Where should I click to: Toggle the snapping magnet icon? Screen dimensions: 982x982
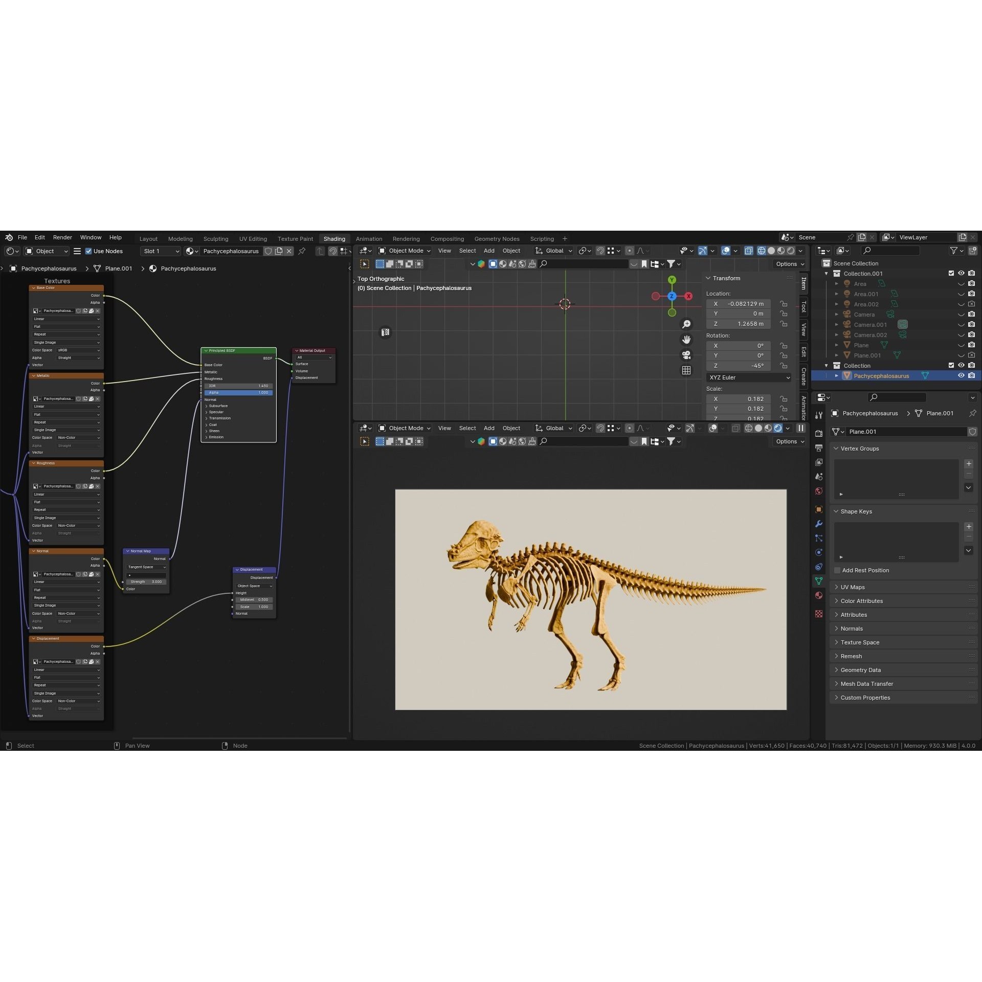[x=600, y=251]
